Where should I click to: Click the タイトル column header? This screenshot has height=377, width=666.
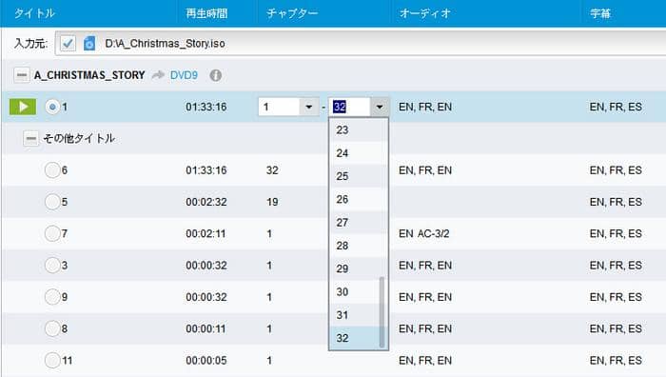coord(34,13)
